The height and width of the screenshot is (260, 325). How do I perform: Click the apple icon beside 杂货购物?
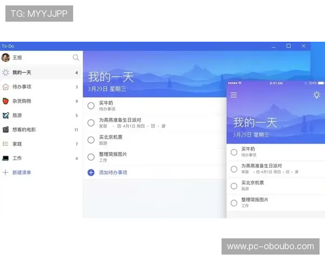click(5, 101)
